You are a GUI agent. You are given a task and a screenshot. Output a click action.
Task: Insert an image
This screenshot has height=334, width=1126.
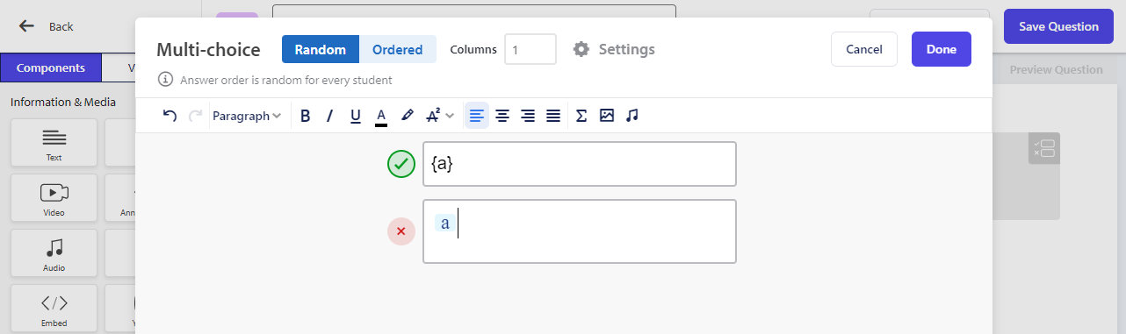(x=607, y=116)
